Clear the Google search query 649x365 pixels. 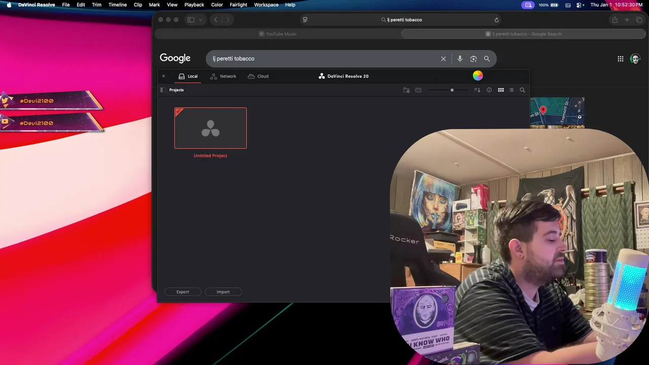(x=443, y=59)
